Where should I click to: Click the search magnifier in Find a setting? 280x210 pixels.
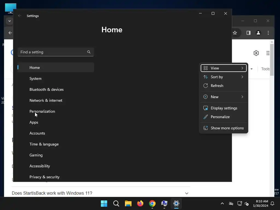click(89, 52)
